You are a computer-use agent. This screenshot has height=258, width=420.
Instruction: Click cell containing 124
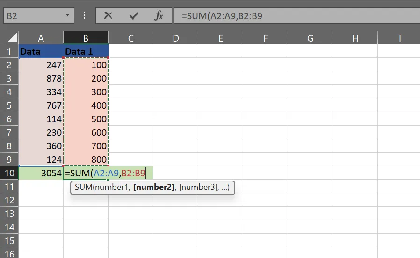click(41, 160)
